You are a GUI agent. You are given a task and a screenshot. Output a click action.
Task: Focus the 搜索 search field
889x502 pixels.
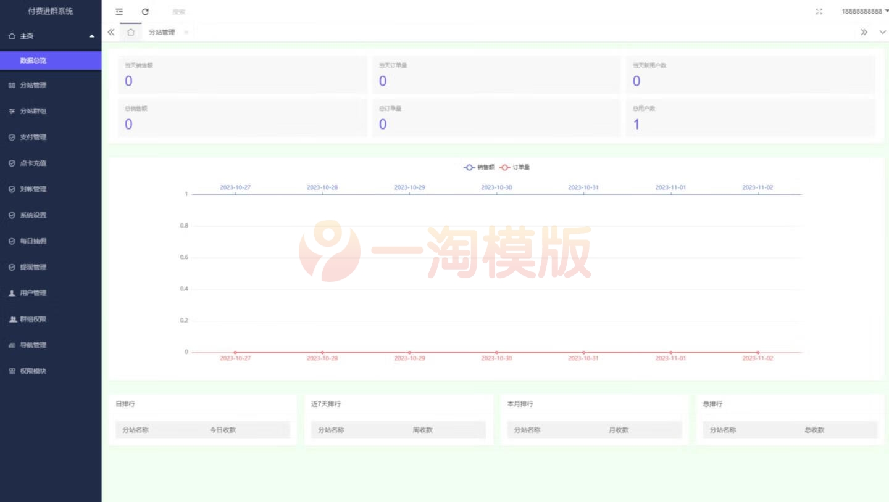pyautogui.click(x=180, y=12)
